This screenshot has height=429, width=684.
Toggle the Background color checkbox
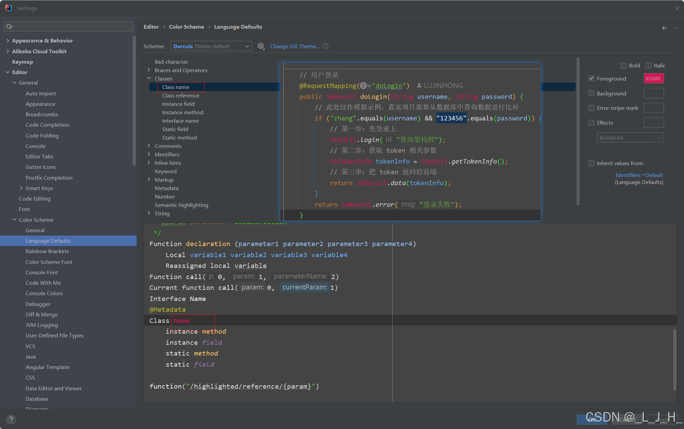pyautogui.click(x=591, y=93)
